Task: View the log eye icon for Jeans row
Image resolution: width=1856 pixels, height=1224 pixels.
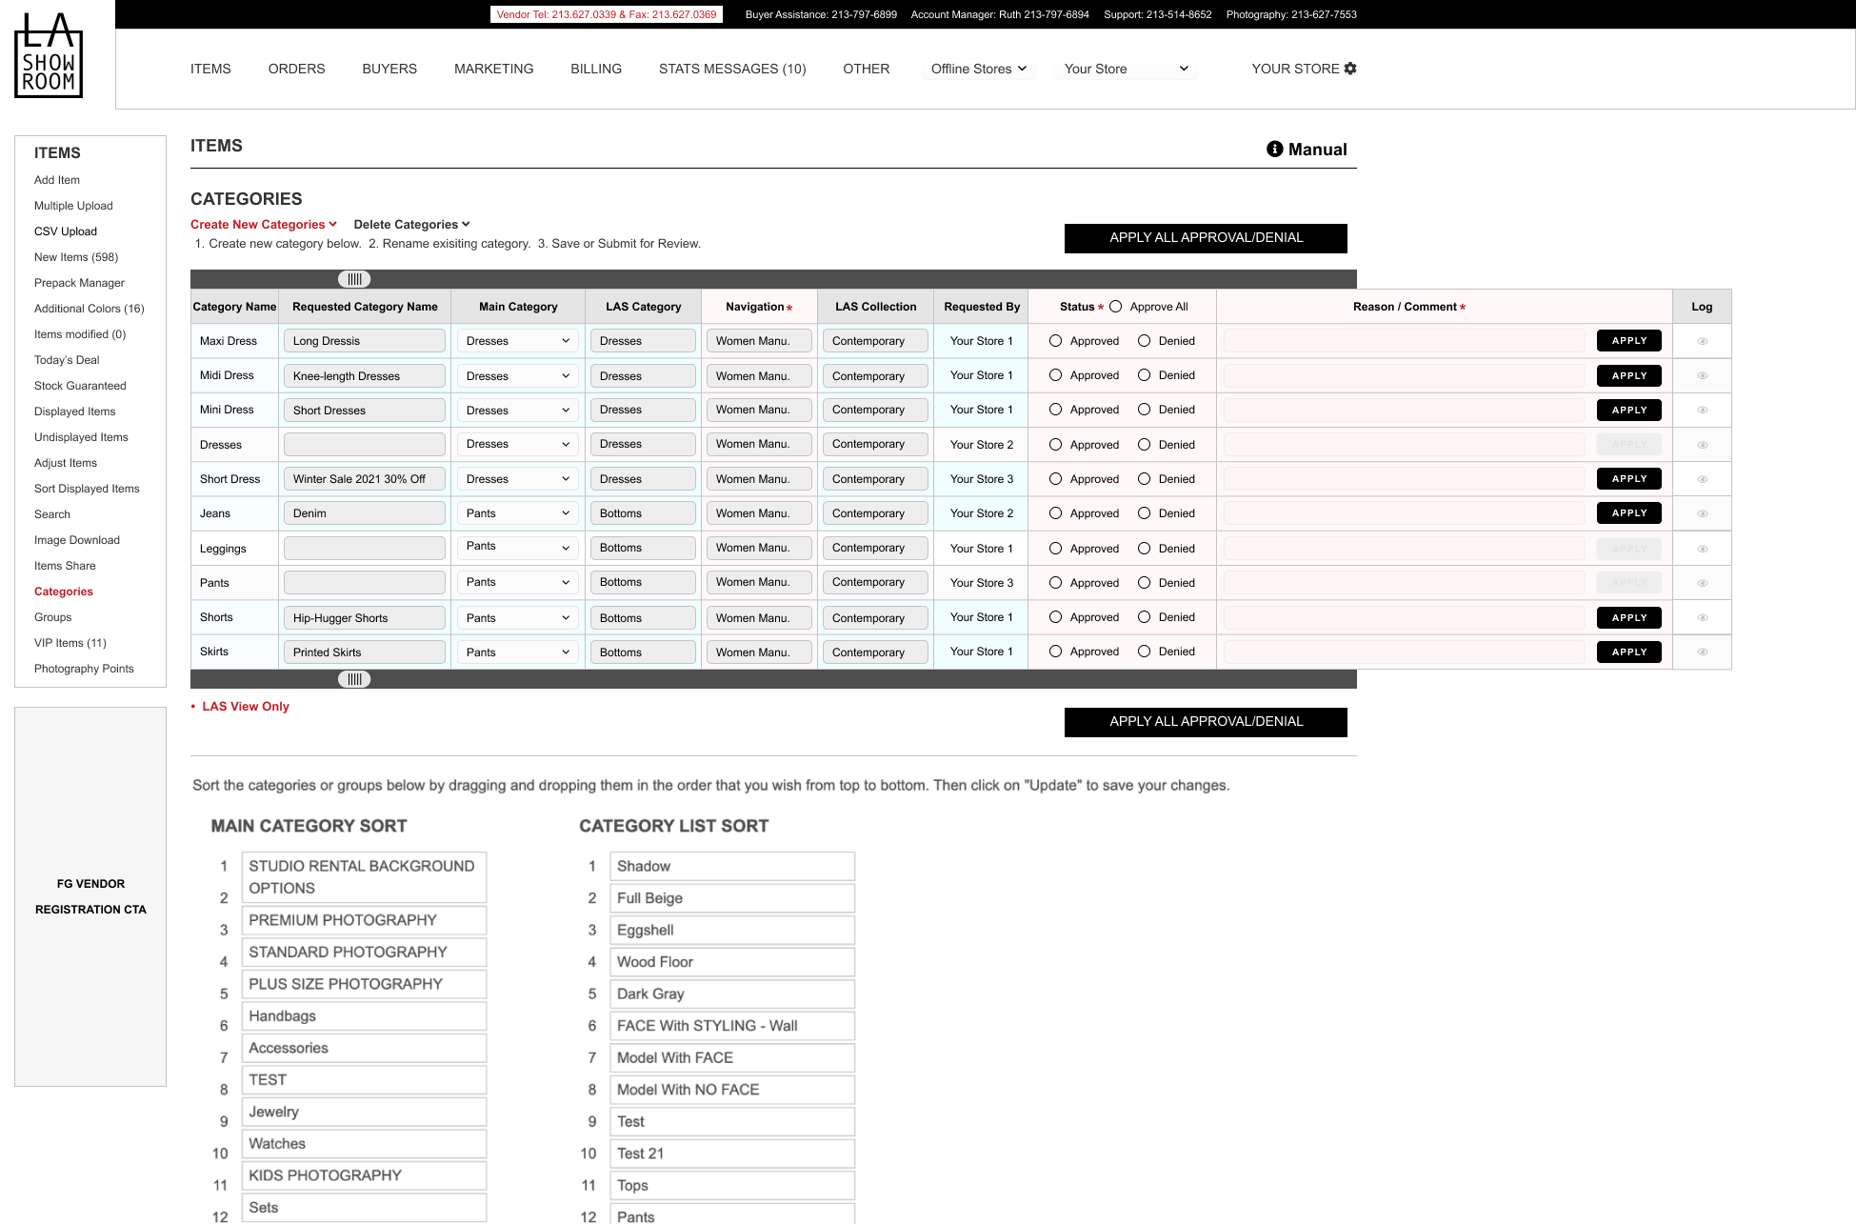Action: pos(1702,513)
